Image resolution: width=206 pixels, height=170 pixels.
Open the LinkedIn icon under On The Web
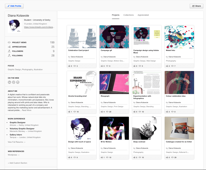click(x=10, y=83)
